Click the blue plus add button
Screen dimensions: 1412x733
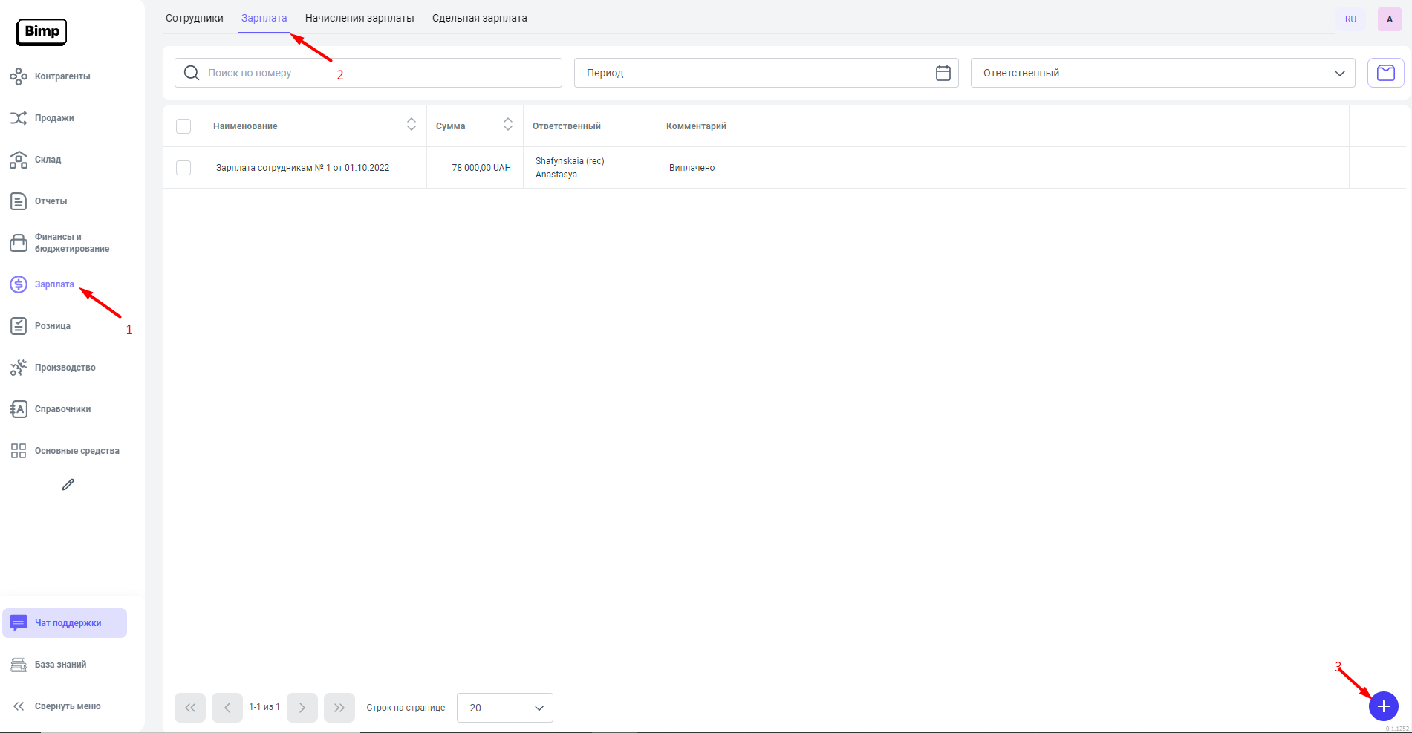[x=1383, y=706]
